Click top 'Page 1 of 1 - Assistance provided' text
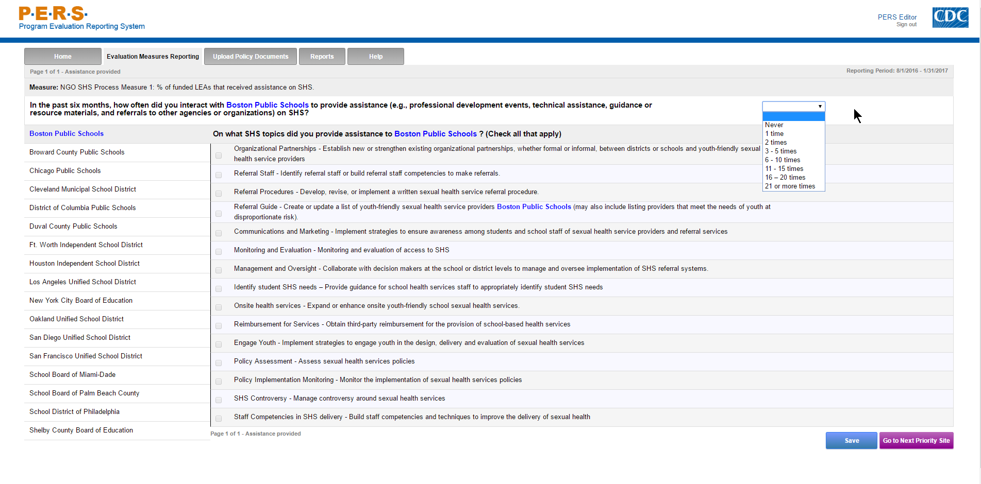The width and height of the screenshot is (981, 484). click(x=75, y=72)
